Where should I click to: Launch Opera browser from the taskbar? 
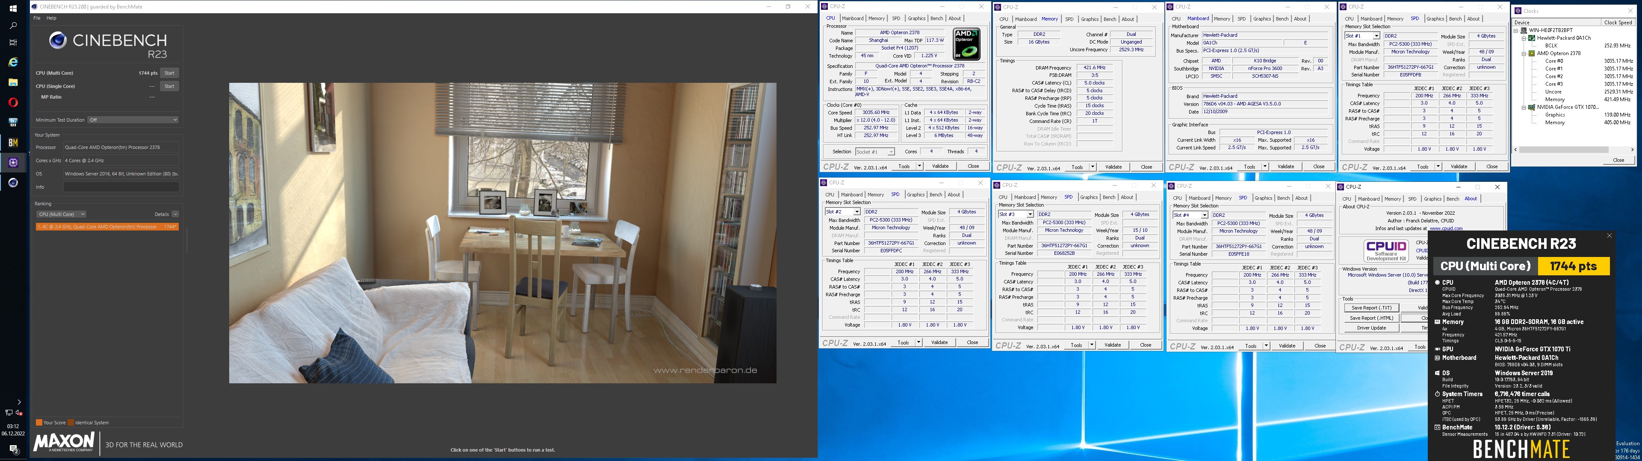point(13,102)
